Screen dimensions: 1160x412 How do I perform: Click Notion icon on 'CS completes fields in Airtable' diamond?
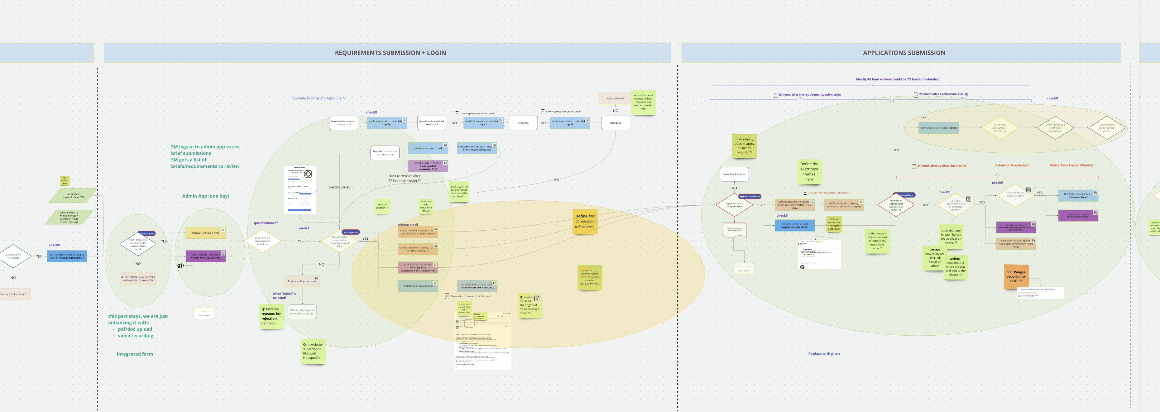(1028, 190)
